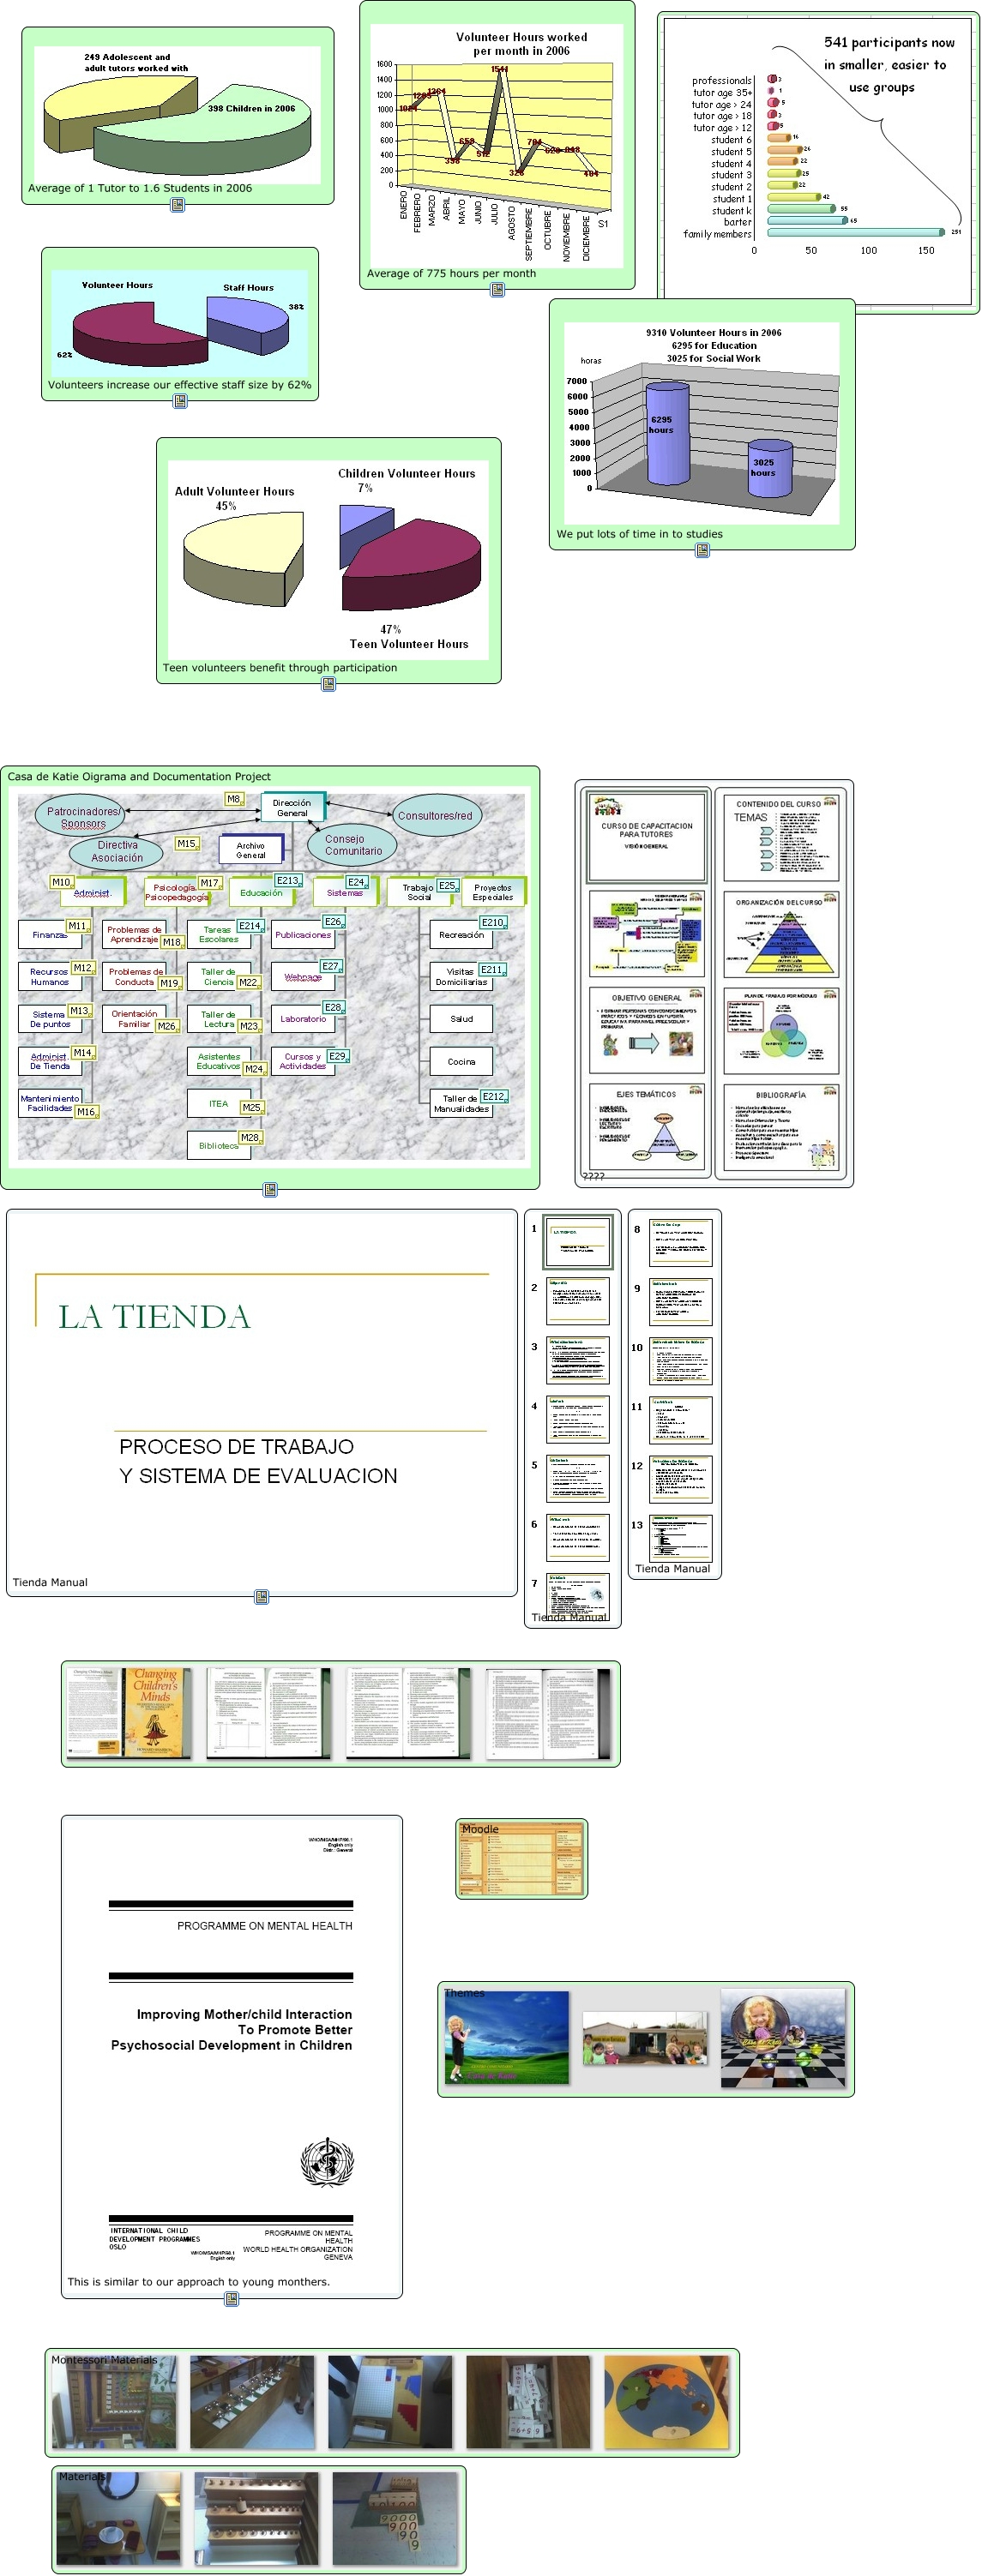Image resolution: width=982 pixels, height=2576 pixels.
Task: Click the M8 tag beside Dirección General
Action: tap(234, 799)
